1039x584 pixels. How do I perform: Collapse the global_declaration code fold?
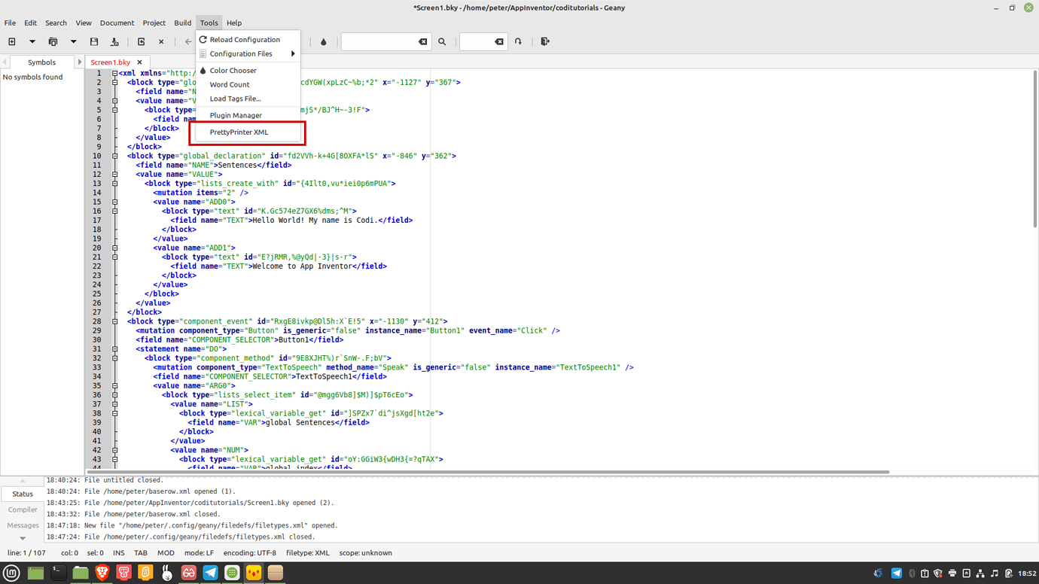click(114, 155)
